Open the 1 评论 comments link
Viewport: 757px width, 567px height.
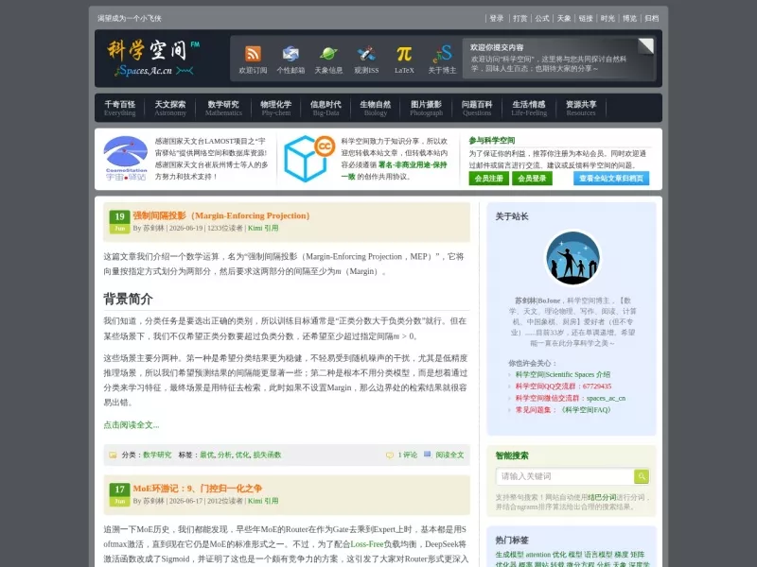click(408, 455)
